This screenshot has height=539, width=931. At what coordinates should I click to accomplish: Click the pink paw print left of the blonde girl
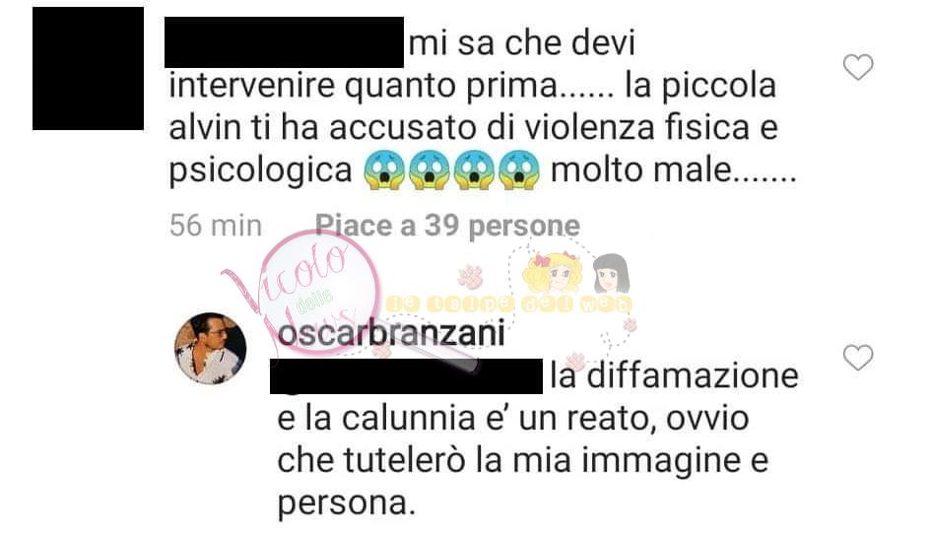[470, 277]
